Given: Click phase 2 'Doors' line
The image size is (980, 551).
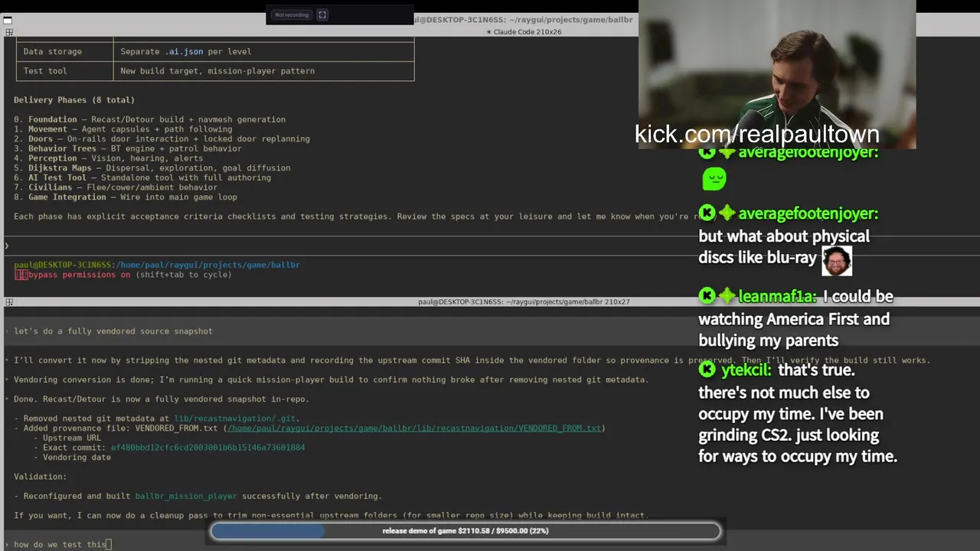Looking at the screenshot, I should tap(162, 139).
